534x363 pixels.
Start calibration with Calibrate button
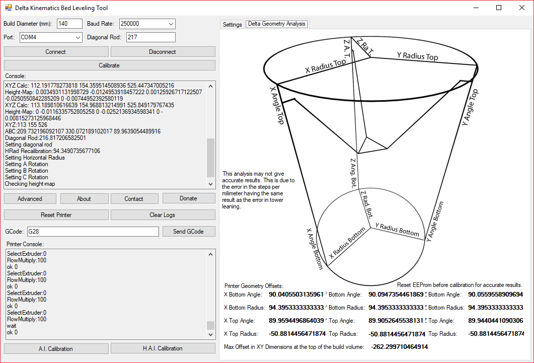point(110,65)
